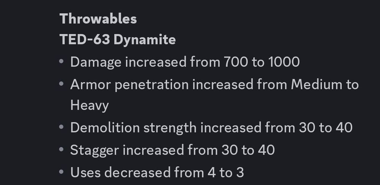The height and width of the screenshot is (185, 380).
Task: Click the bullet before Damage increased
Action: pyautogui.click(x=61, y=61)
